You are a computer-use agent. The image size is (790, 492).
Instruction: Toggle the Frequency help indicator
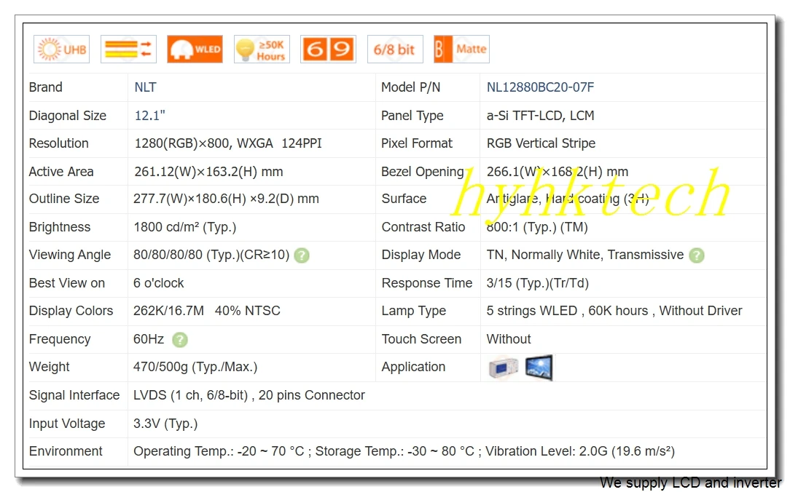(180, 340)
